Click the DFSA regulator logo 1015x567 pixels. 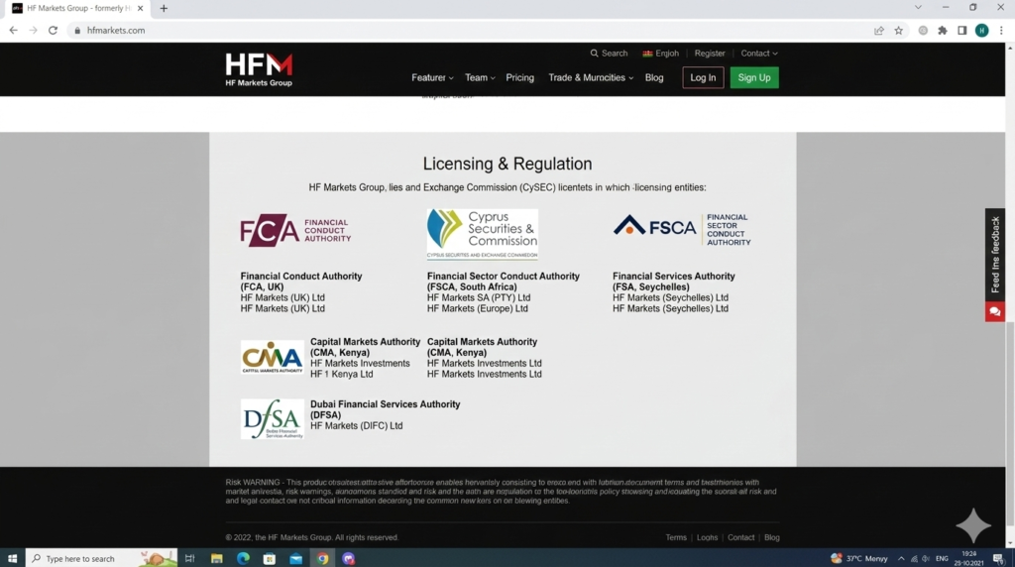tap(273, 418)
